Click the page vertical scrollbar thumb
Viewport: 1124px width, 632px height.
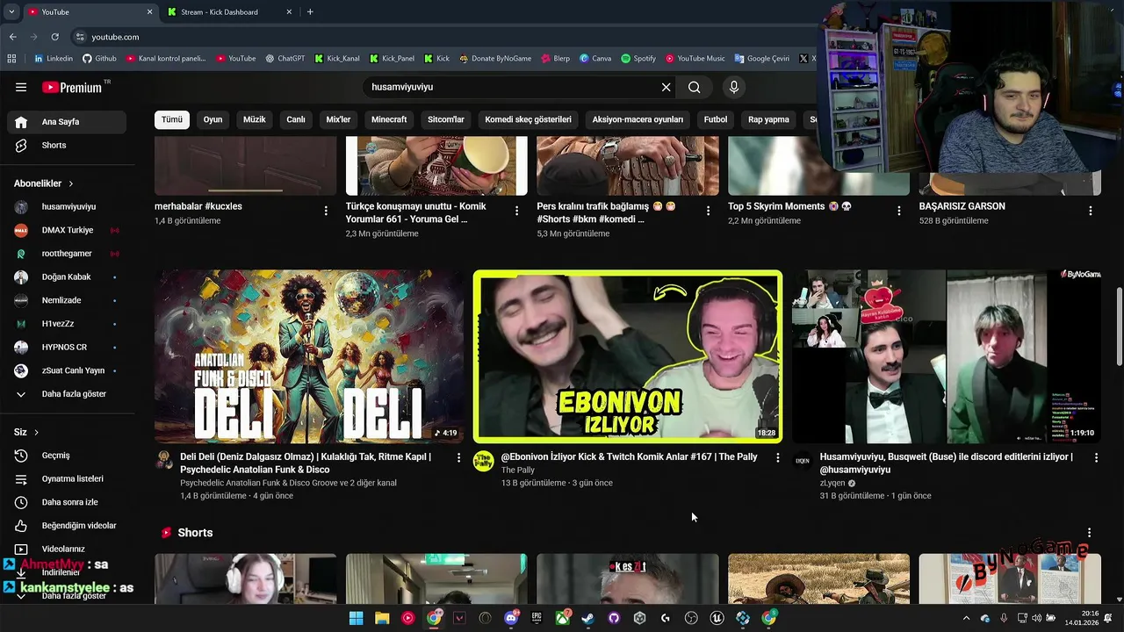click(x=1119, y=327)
